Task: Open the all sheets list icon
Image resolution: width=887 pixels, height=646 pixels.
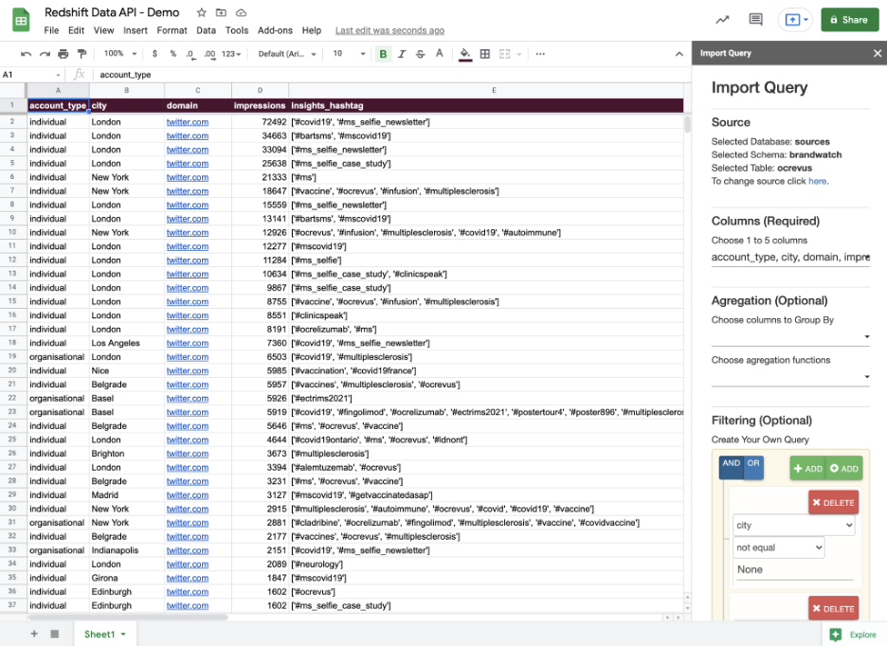Action: point(54,634)
